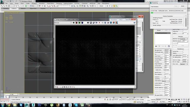Click the Save File icon in quick access bar
Image resolution: width=190 pixels, height=107 pixels.
(x=10, y=1)
